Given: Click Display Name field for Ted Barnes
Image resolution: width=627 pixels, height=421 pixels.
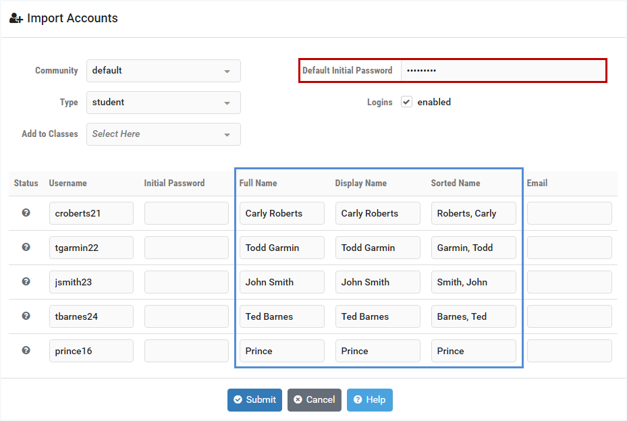Looking at the screenshot, I should coord(377,316).
